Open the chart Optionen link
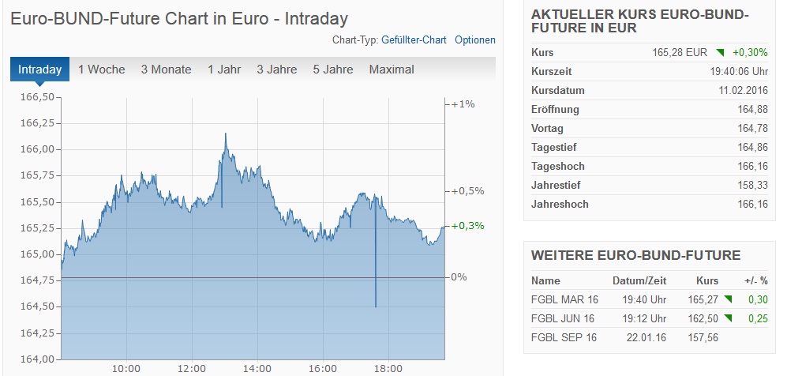 475,40
